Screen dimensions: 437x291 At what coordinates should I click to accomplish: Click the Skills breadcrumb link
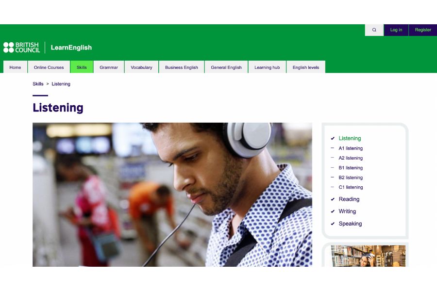pyautogui.click(x=38, y=84)
